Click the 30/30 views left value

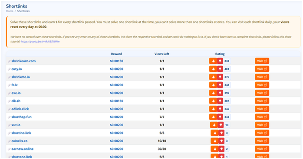click(x=162, y=149)
